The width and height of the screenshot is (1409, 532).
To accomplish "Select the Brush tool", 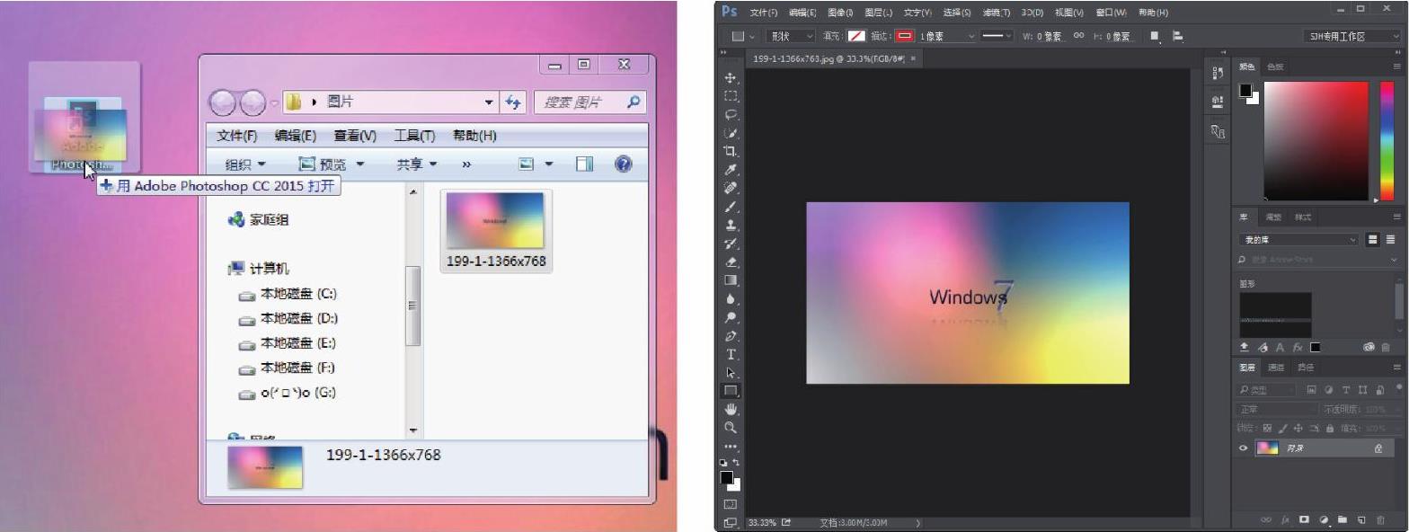I will (x=731, y=207).
